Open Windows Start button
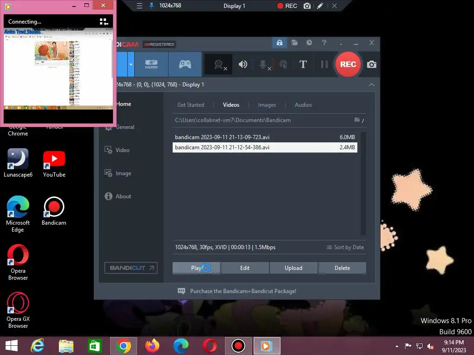Image resolution: width=474 pixels, height=355 pixels. pos(12,346)
